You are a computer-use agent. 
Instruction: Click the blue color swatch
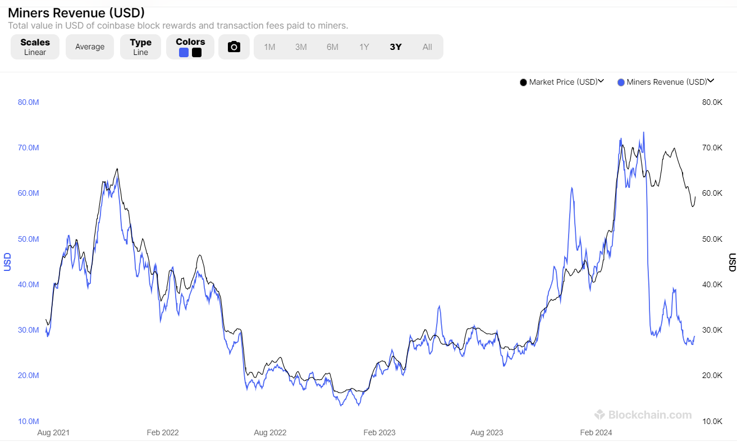(184, 53)
